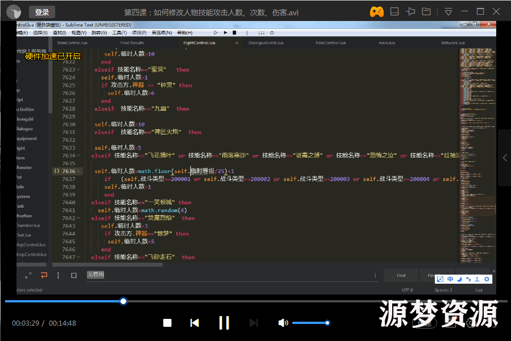Click the solid play icon in the menu bar
This screenshot has width=511, height=341.
pyautogui.click(x=225, y=33)
